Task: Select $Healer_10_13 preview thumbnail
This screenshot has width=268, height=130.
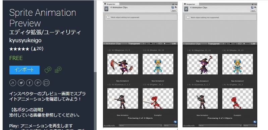Action: 158,64
